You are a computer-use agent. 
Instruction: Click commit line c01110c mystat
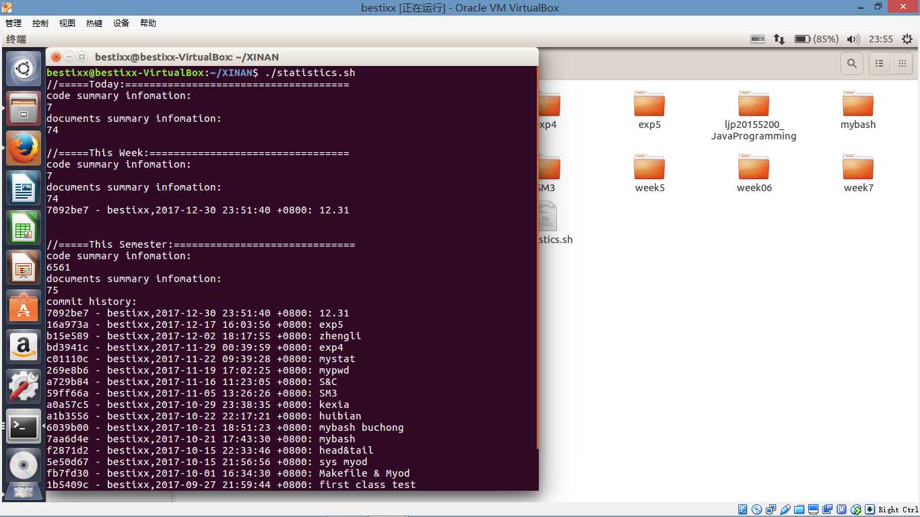click(201, 359)
